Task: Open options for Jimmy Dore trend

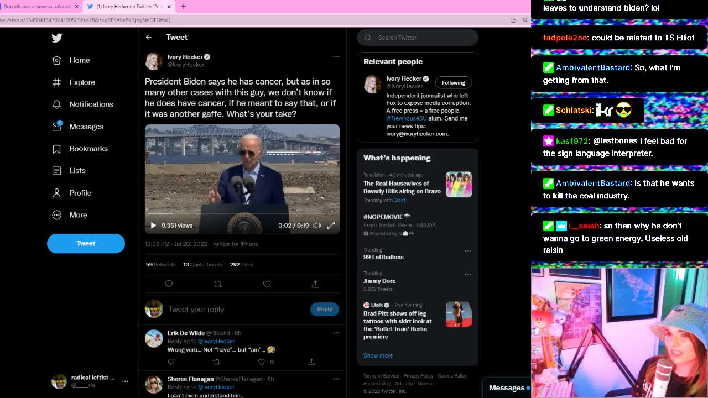Action: (x=468, y=274)
